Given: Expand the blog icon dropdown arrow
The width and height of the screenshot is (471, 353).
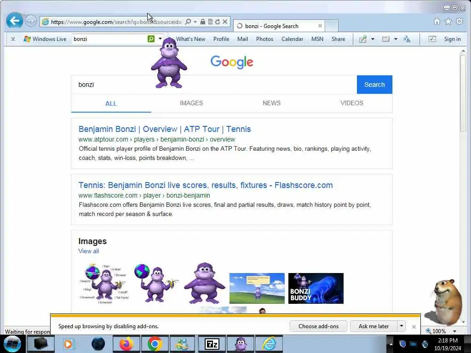Looking at the screenshot, I should pyautogui.click(x=373, y=39).
